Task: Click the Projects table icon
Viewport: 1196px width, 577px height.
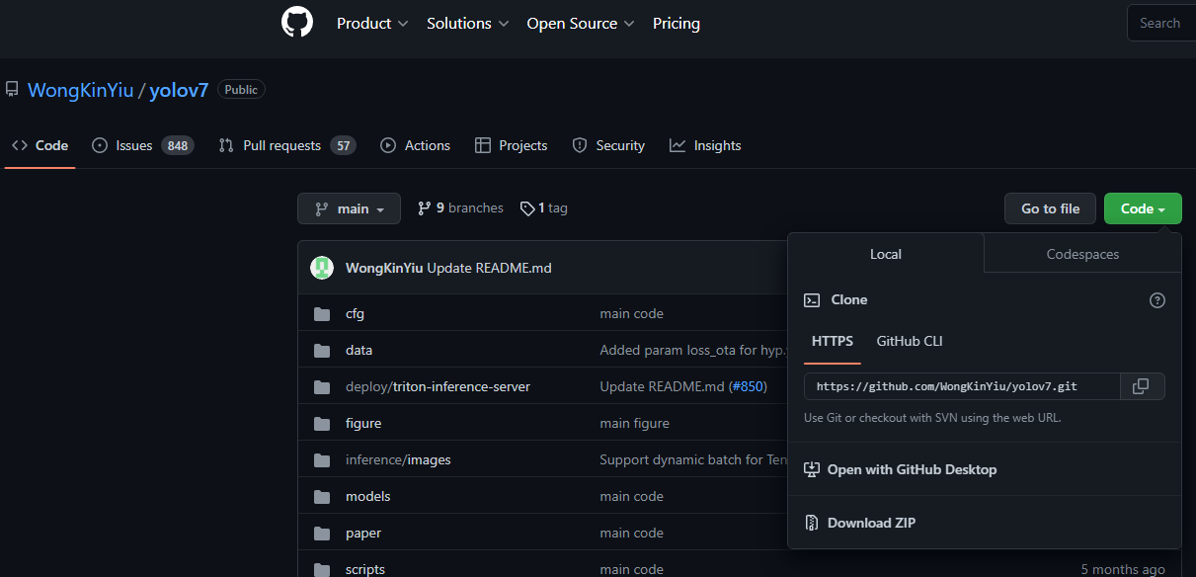Action: click(x=483, y=145)
